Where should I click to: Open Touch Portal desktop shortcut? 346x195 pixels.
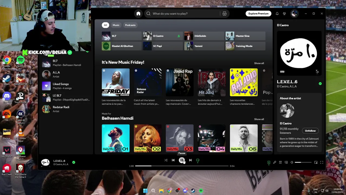coord(21,98)
